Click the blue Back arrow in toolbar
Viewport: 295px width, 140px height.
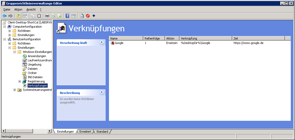[x=4, y=16]
